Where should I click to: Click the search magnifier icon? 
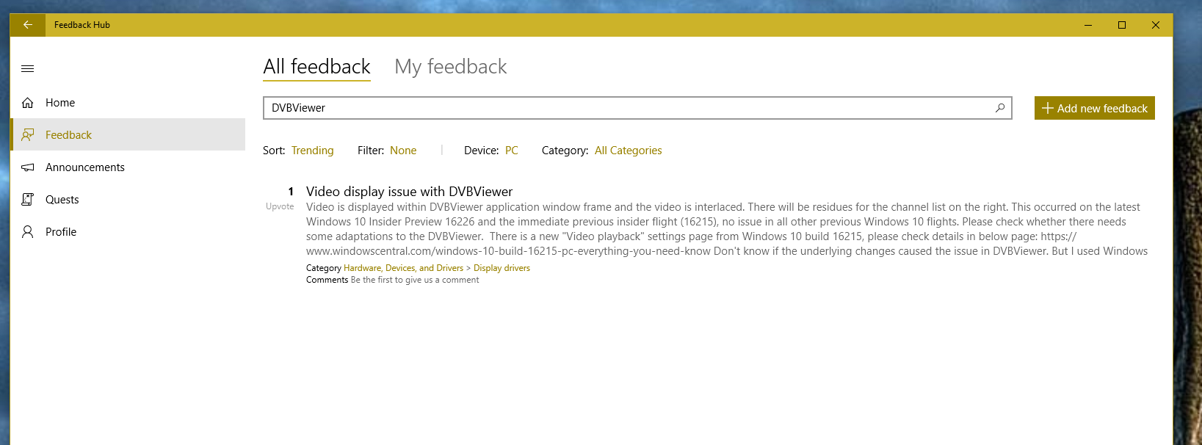pos(1000,108)
